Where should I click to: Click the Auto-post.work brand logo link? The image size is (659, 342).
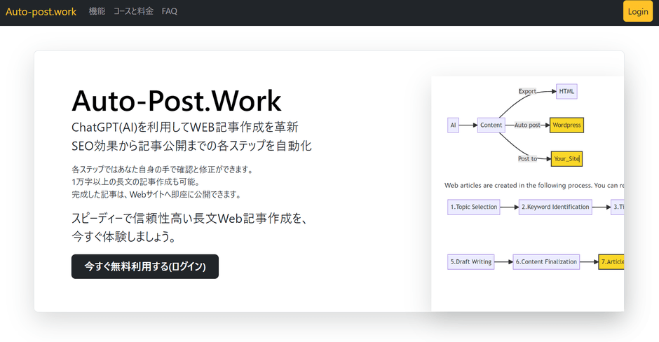(41, 12)
